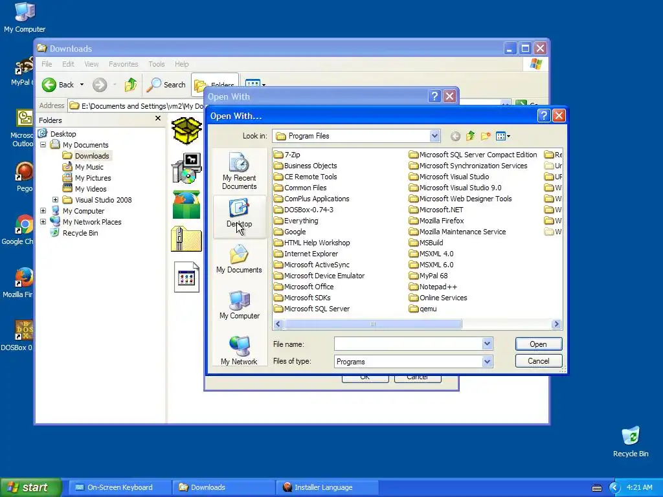Viewport: 663px width, 497px height.
Task: Open the desktop Recycle Bin icon
Action: tap(631, 441)
